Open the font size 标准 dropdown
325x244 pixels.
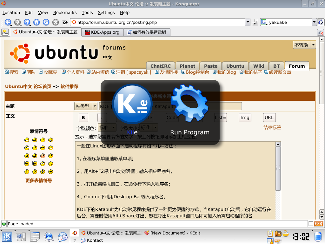pyautogui.click(x=149, y=127)
